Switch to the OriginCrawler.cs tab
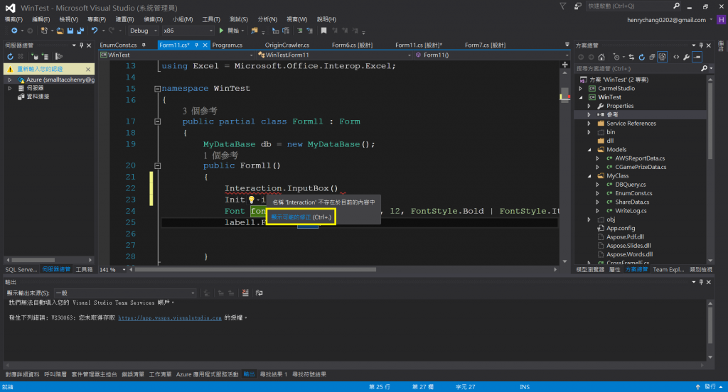728x392 pixels. click(x=287, y=45)
